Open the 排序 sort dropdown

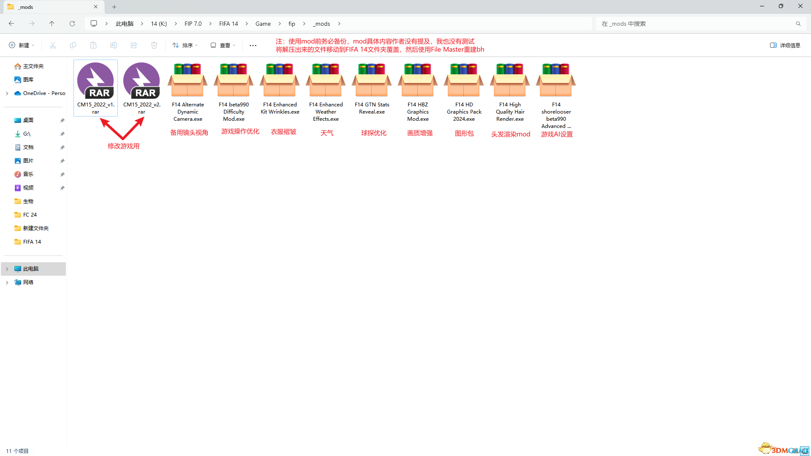(185, 45)
